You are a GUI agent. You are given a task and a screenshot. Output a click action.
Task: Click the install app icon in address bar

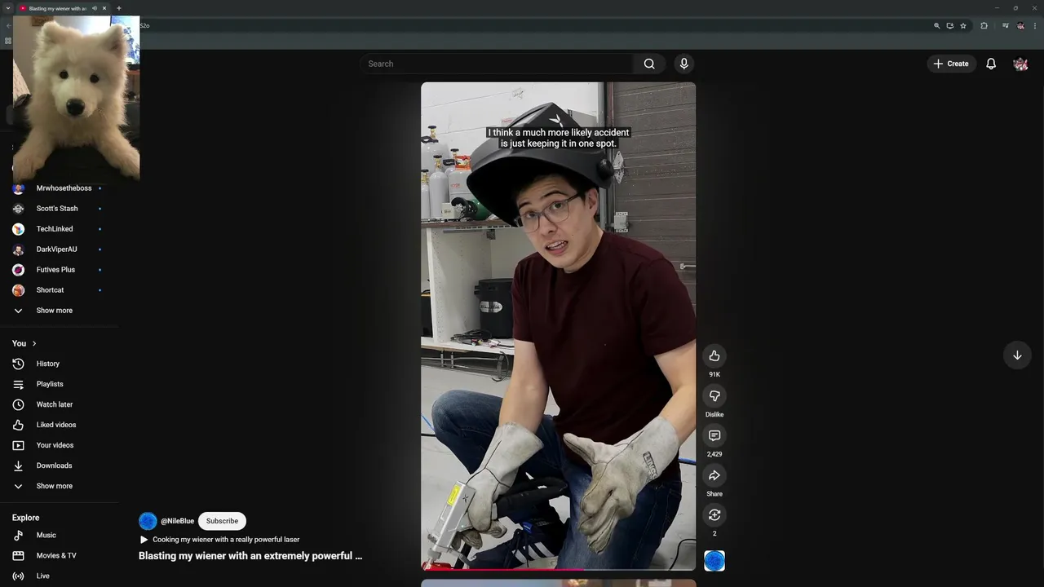[x=950, y=26]
